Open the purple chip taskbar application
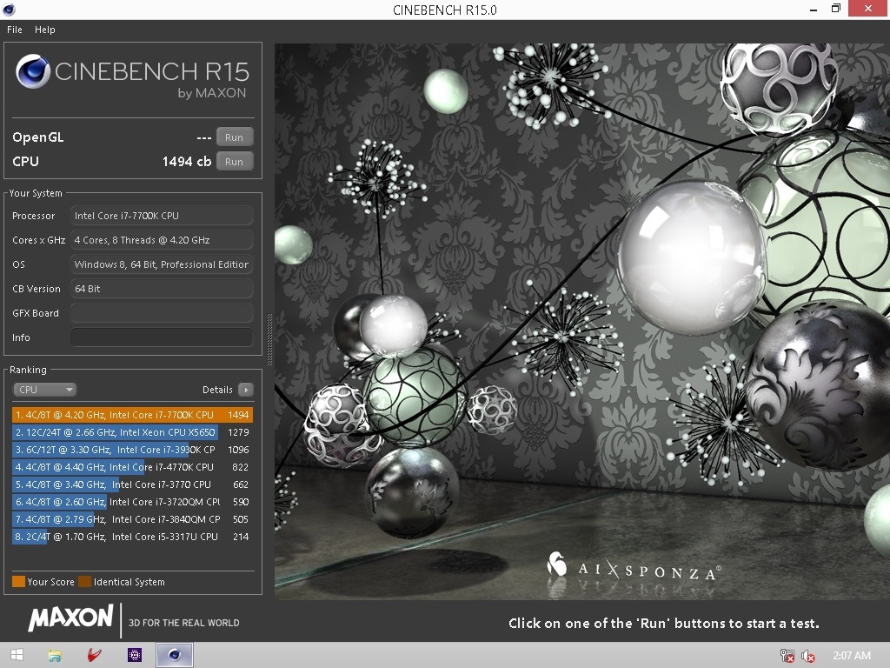The image size is (890, 668). tap(135, 656)
